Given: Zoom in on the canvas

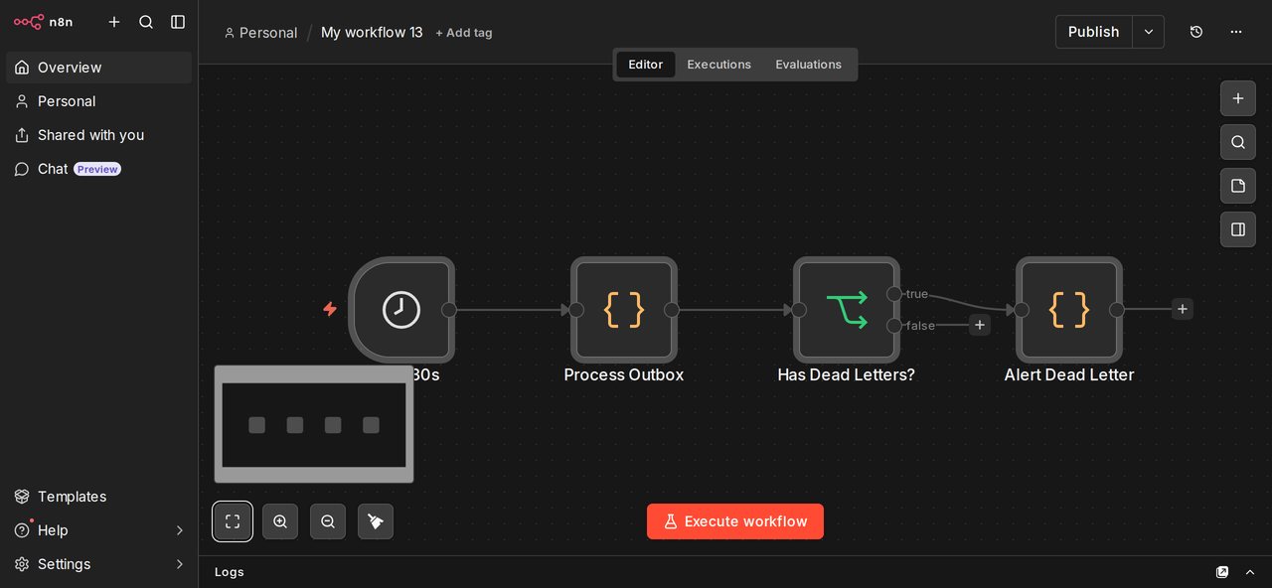Looking at the screenshot, I should (280, 521).
